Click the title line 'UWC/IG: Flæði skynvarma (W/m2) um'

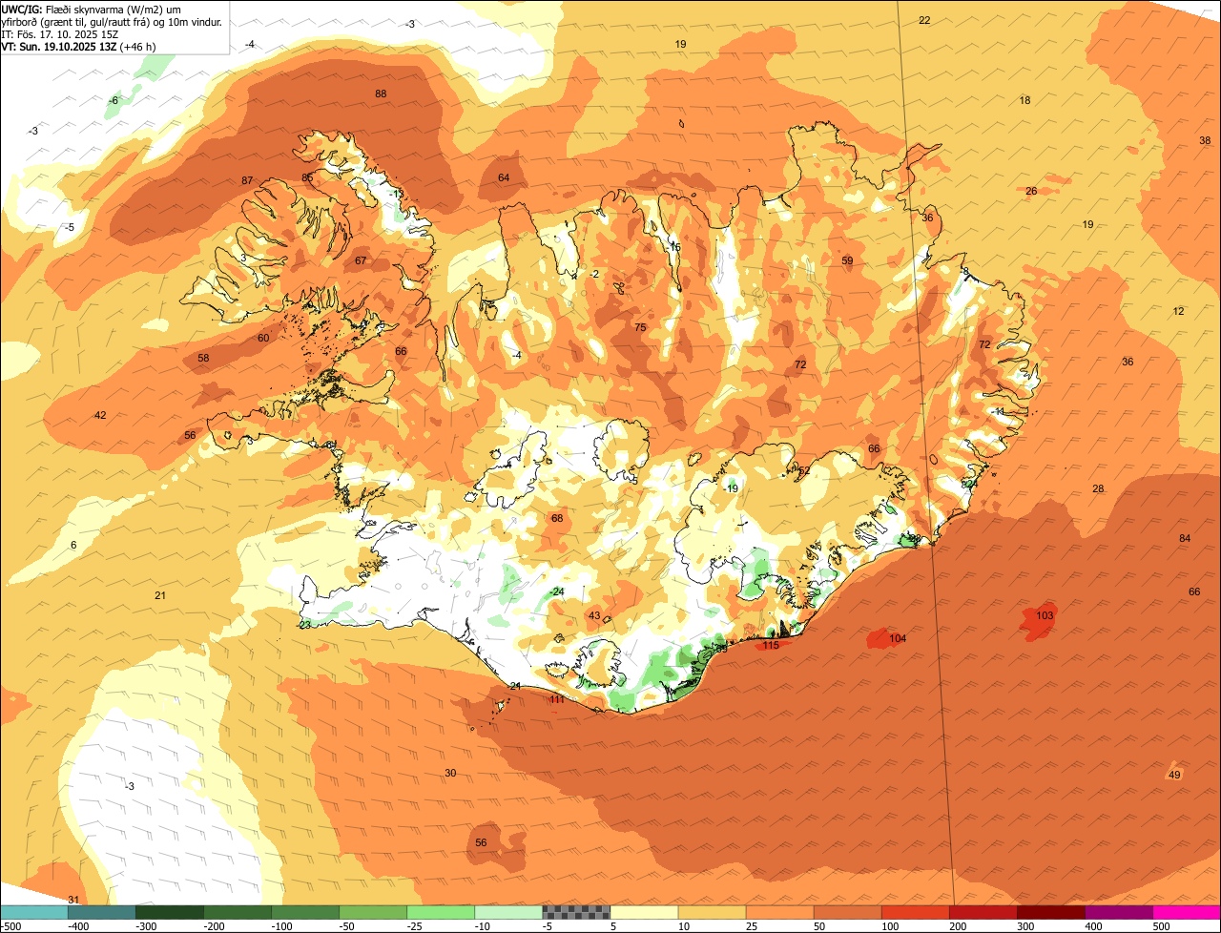(92, 9)
